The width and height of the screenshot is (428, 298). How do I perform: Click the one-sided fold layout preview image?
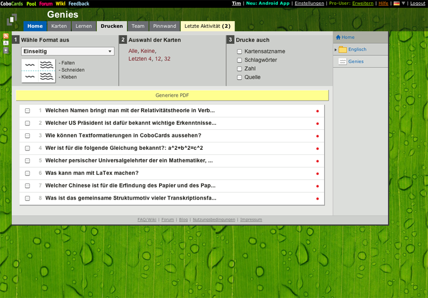[38, 71]
